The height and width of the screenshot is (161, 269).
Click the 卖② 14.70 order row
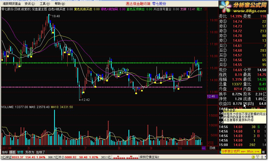pyautogui.click(x=242, y=36)
